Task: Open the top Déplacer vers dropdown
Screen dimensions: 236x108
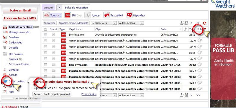Action: pyautogui.click(x=104, y=23)
